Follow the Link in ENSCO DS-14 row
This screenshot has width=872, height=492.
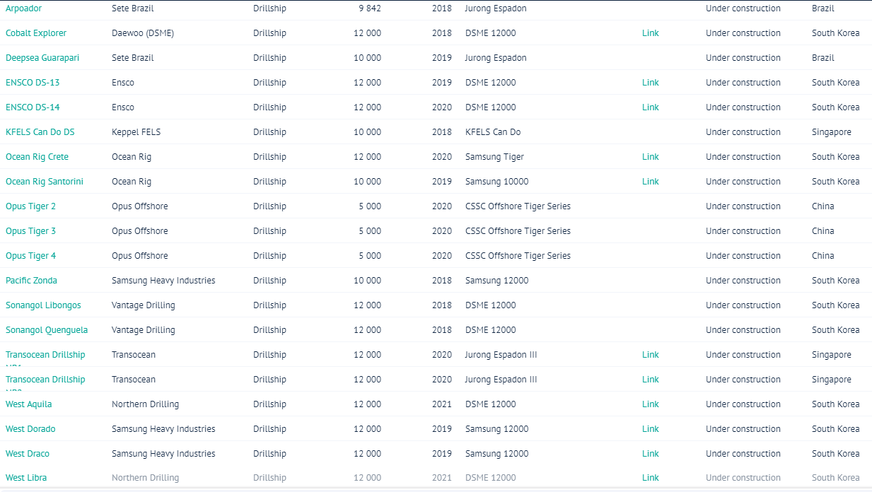[x=650, y=107]
